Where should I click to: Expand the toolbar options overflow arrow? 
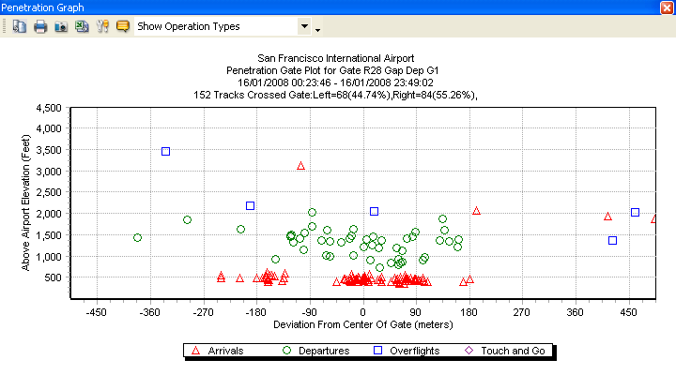tap(317, 30)
